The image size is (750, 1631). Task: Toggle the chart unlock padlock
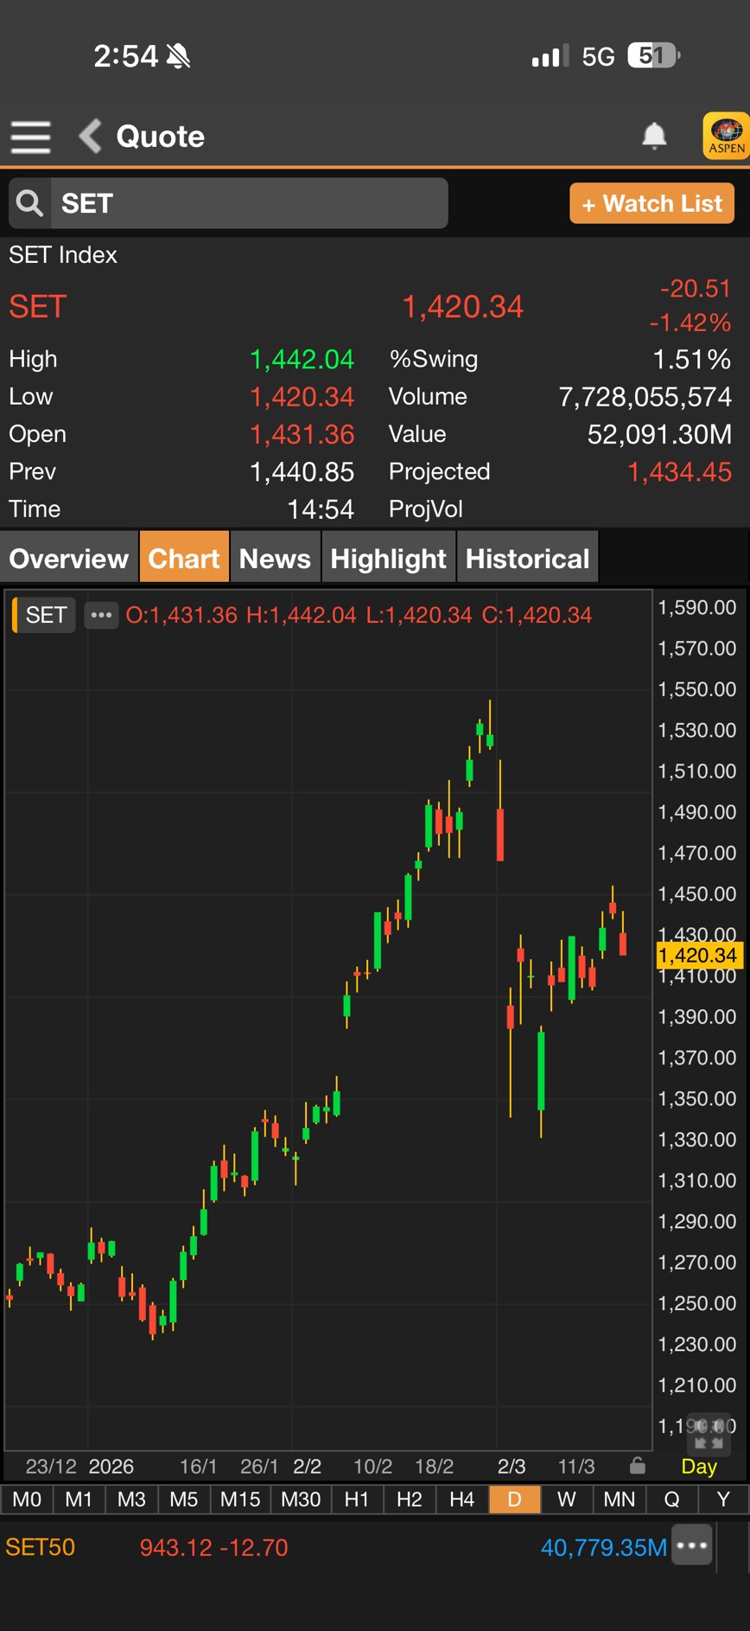point(638,1466)
